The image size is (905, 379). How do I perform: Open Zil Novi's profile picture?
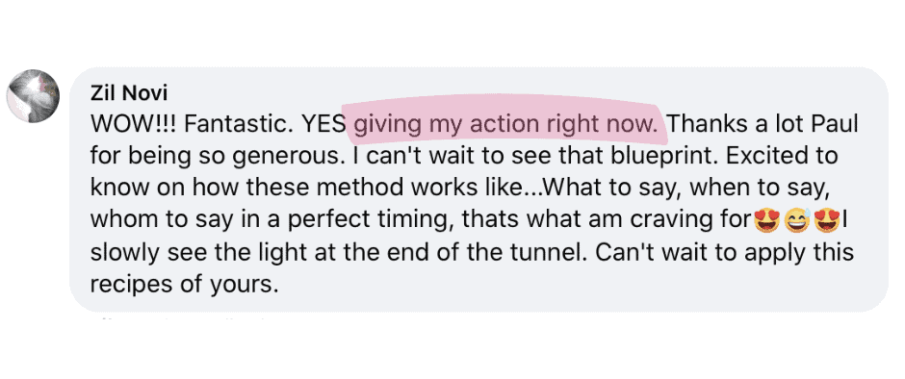[x=33, y=96]
